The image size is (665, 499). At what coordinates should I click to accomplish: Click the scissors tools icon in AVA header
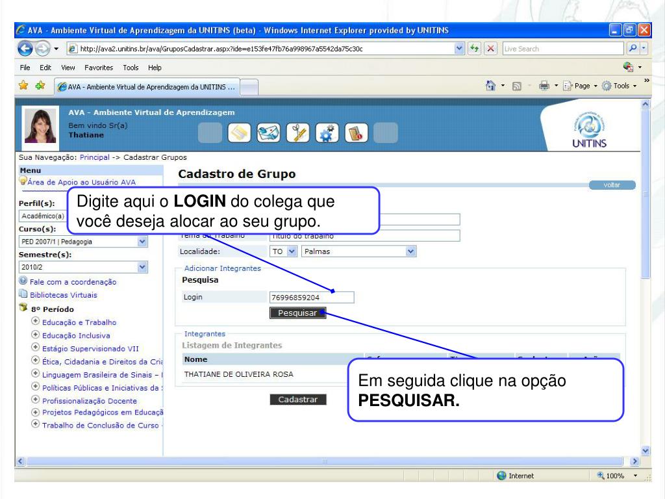click(297, 133)
